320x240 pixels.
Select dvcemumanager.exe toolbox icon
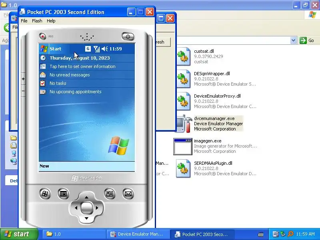click(184, 124)
